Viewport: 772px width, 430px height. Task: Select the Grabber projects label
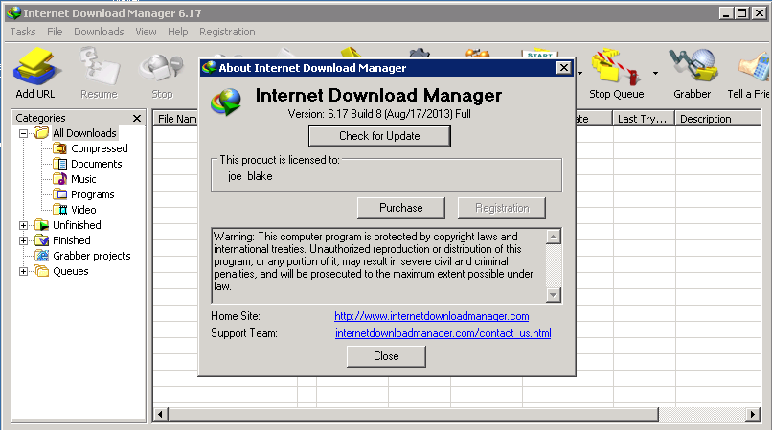(x=92, y=256)
